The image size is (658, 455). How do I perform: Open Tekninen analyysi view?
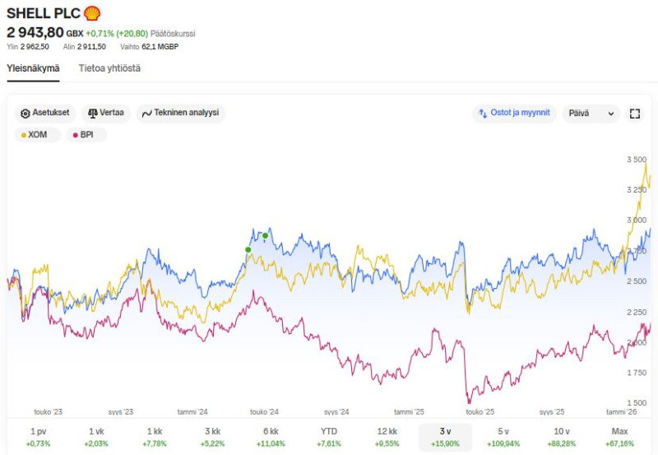click(180, 114)
